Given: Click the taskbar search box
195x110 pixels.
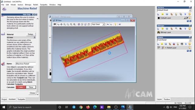Looking at the screenshot, I should coord(32,107).
